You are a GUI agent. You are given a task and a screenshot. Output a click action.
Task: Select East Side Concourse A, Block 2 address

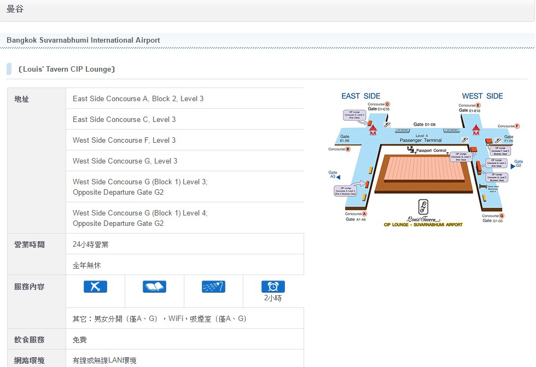click(138, 98)
